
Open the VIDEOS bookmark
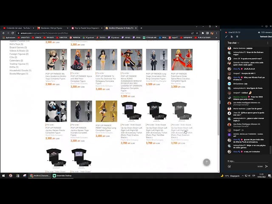coord(37,37)
